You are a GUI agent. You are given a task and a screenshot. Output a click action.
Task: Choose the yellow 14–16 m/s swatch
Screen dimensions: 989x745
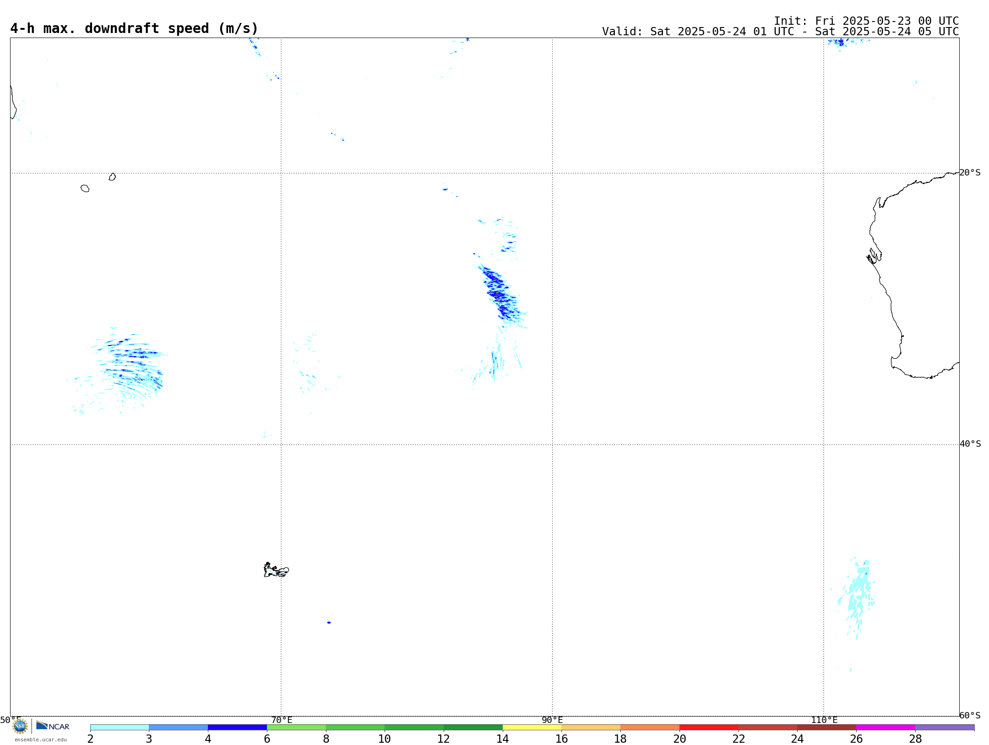[x=532, y=727]
